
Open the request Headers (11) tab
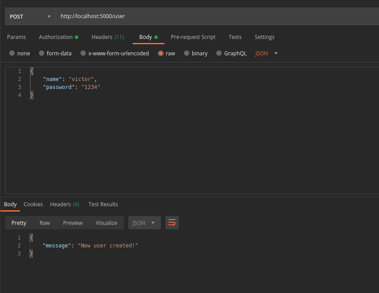coord(107,37)
